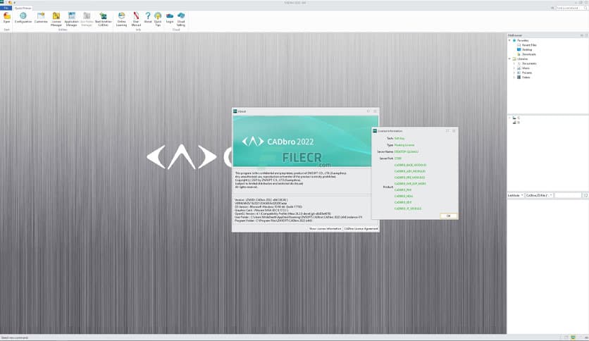
Task: Open Cloud Setting
Action: click(x=181, y=19)
